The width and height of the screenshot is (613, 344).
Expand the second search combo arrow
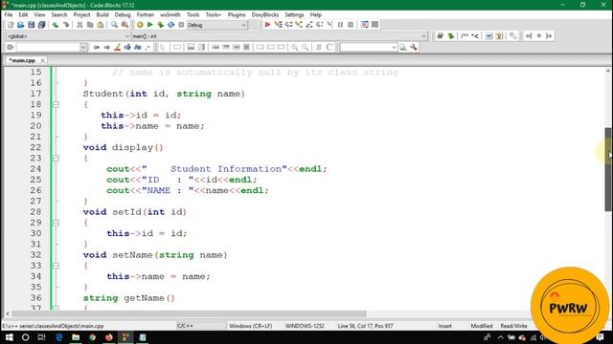point(394,47)
